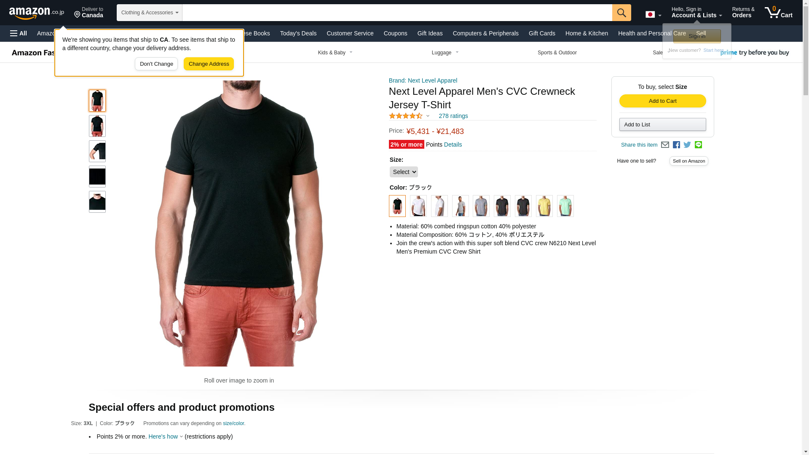Viewport: 809px width, 455px height.
Task: Open Today's Deals in navigation bar
Action: (298, 33)
